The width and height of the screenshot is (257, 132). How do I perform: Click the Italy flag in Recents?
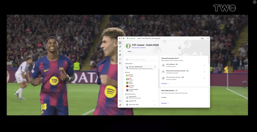[127, 79]
